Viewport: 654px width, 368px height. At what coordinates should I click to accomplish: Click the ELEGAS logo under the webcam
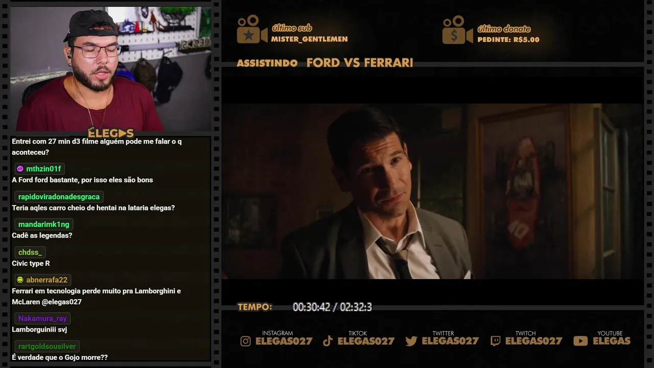pos(111,133)
